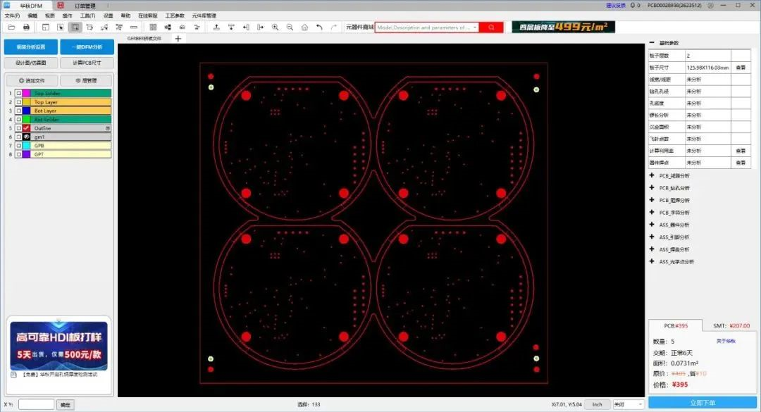Screen dimensions: 761x412
Task: Click the 添加文件 add file button
Action: [32, 80]
